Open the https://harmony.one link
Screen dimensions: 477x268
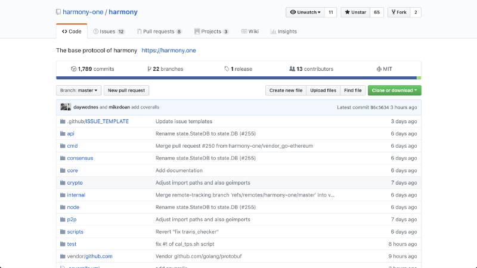point(169,51)
